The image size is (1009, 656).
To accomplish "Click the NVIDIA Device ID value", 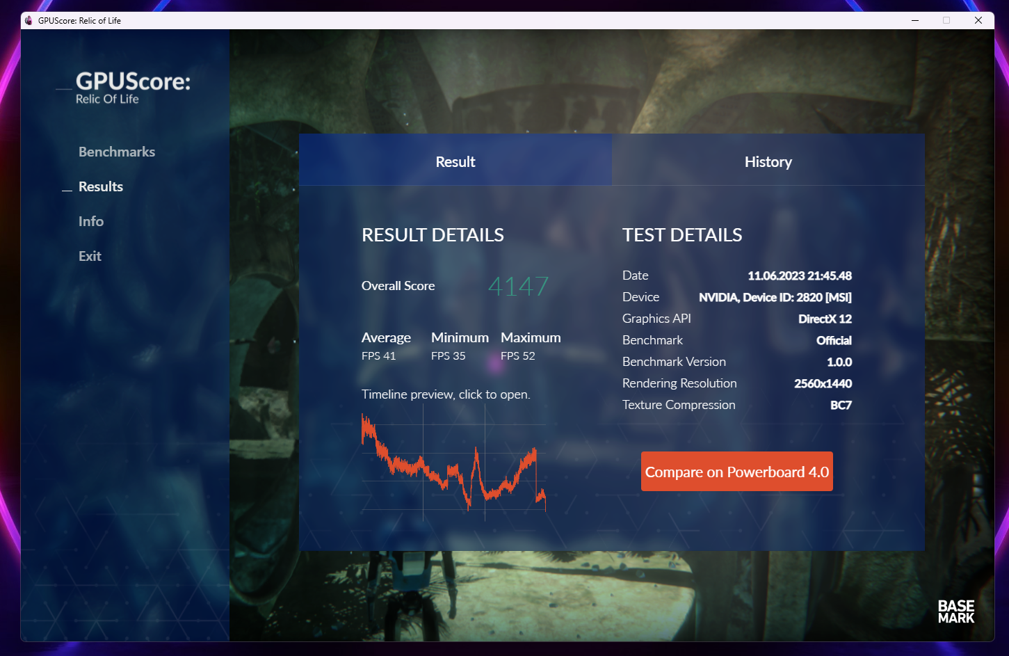I will pyautogui.click(x=775, y=297).
